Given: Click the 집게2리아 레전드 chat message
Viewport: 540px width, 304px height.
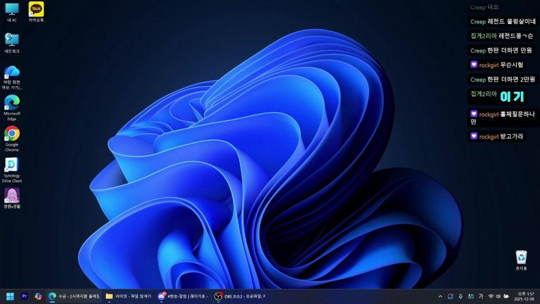Looking at the screenshot, I should 502,36.
